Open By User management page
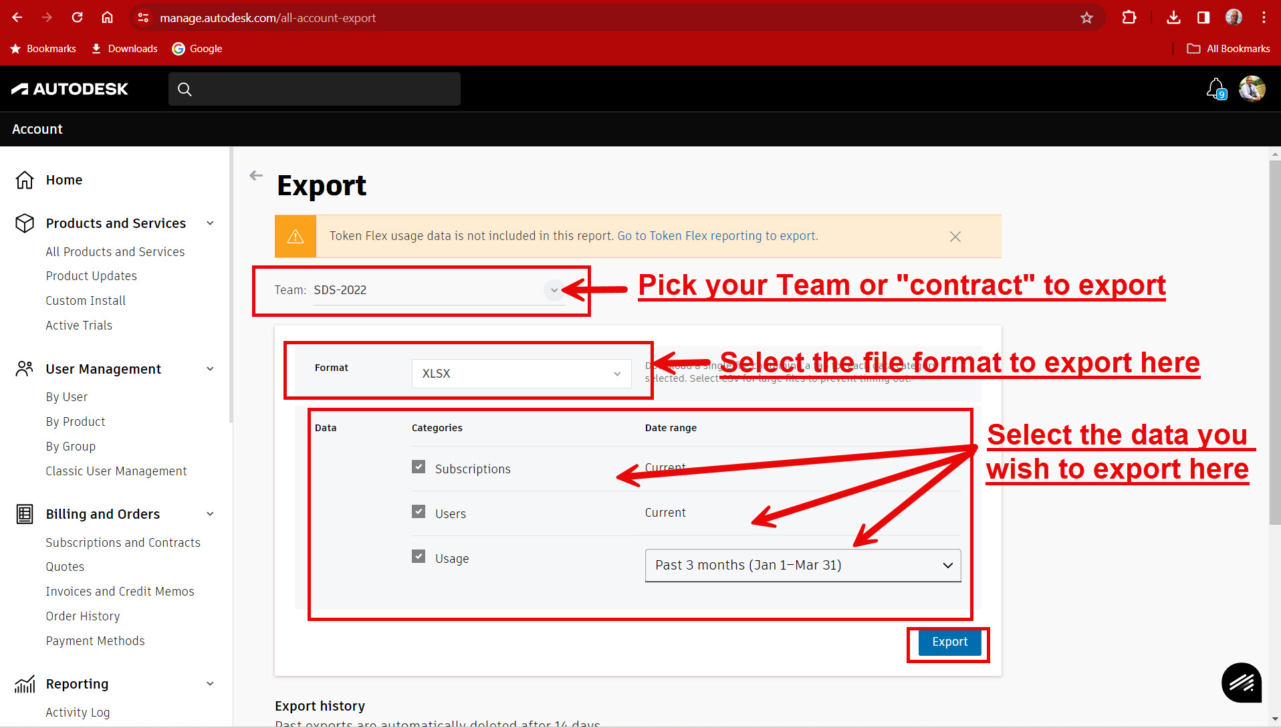 coord(67,397)
